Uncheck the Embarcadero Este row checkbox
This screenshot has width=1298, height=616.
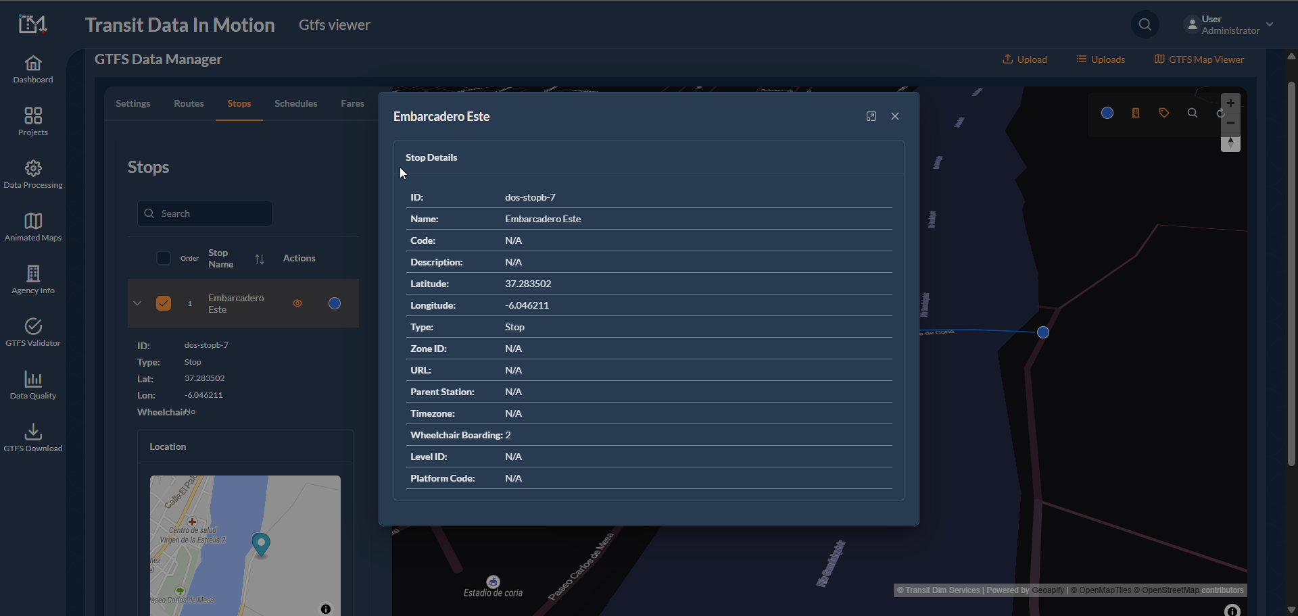[164, 303]
